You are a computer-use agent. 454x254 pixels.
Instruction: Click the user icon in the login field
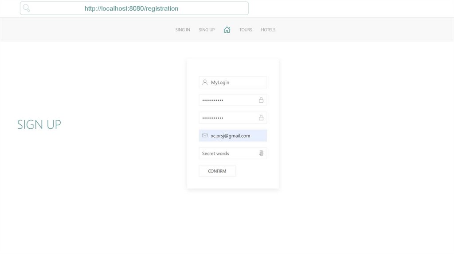[205, 82]
